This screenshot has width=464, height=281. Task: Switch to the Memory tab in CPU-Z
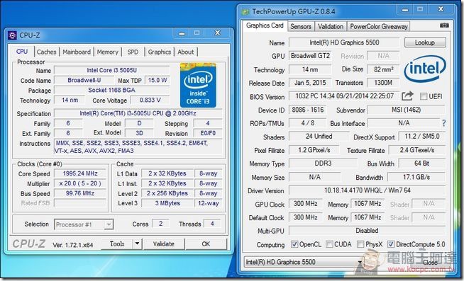coord(107,52)
